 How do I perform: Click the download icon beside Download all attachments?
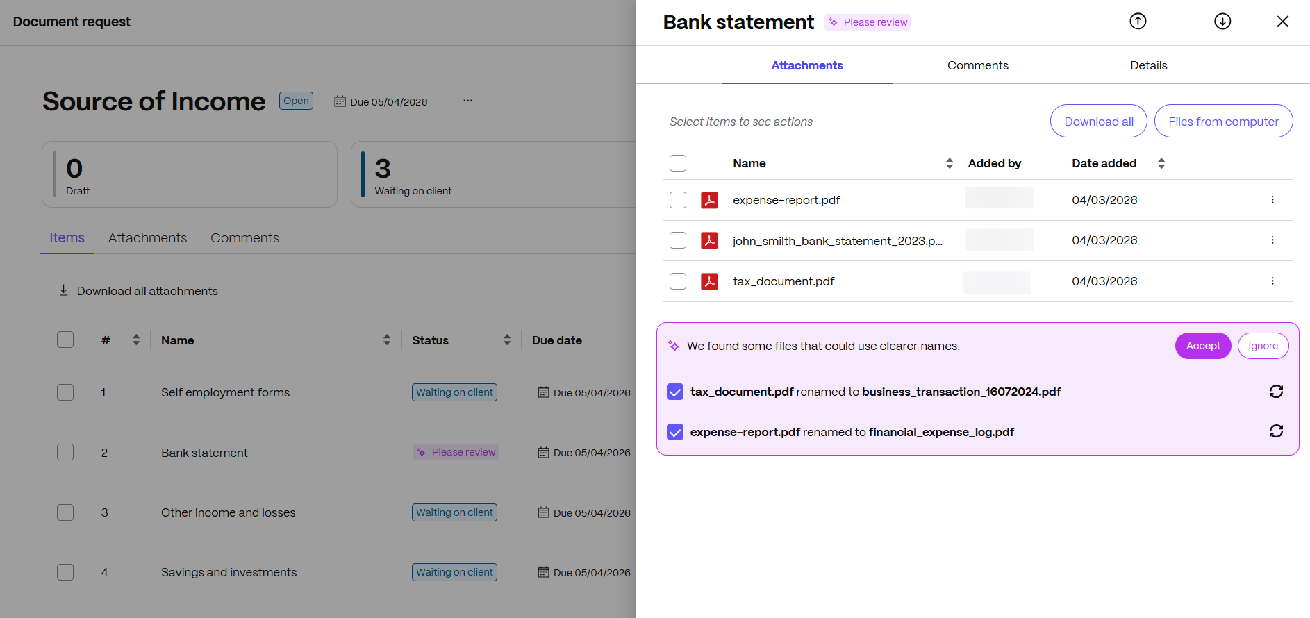[x=63, y=290]
